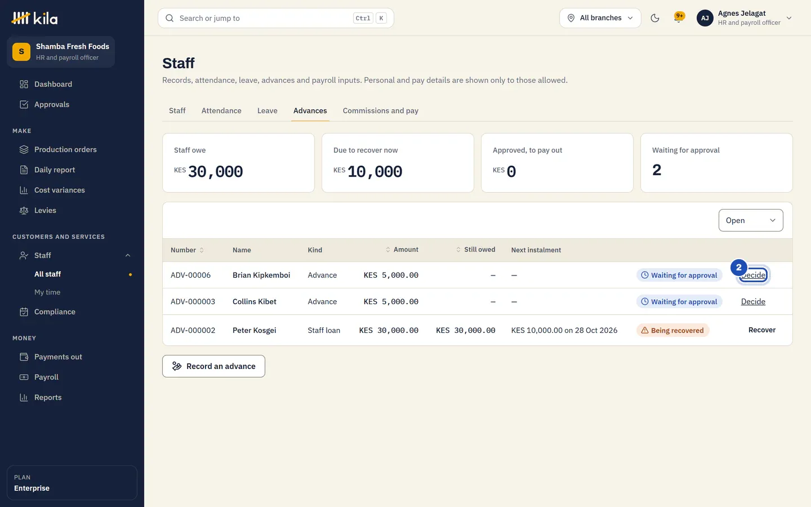Sort table by Amount column

402,250
